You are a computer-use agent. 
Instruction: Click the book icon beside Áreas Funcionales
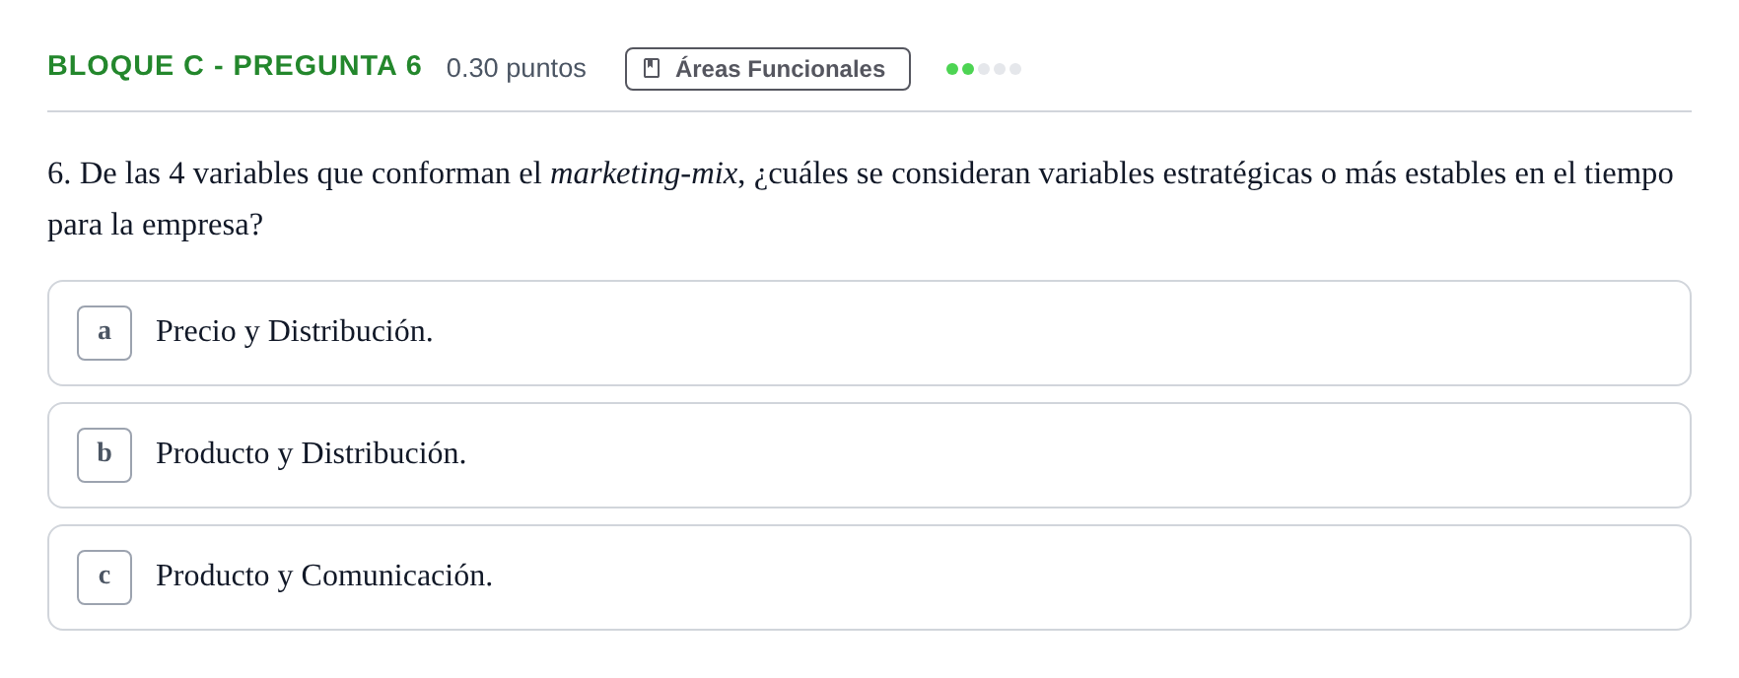pos(652,68)
